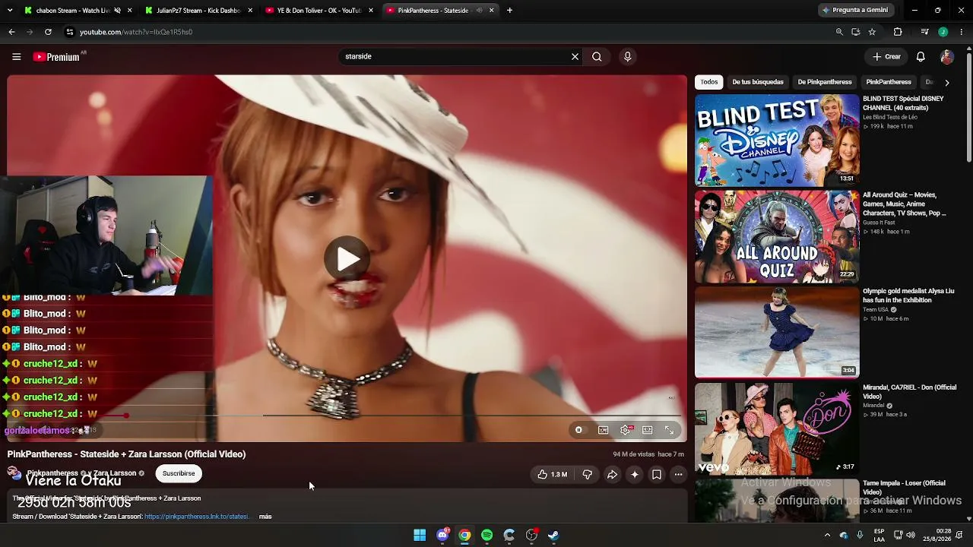Screen dimensions: 973x547
Task: Open Steam from the taskbar
Action: click(553, 535)
